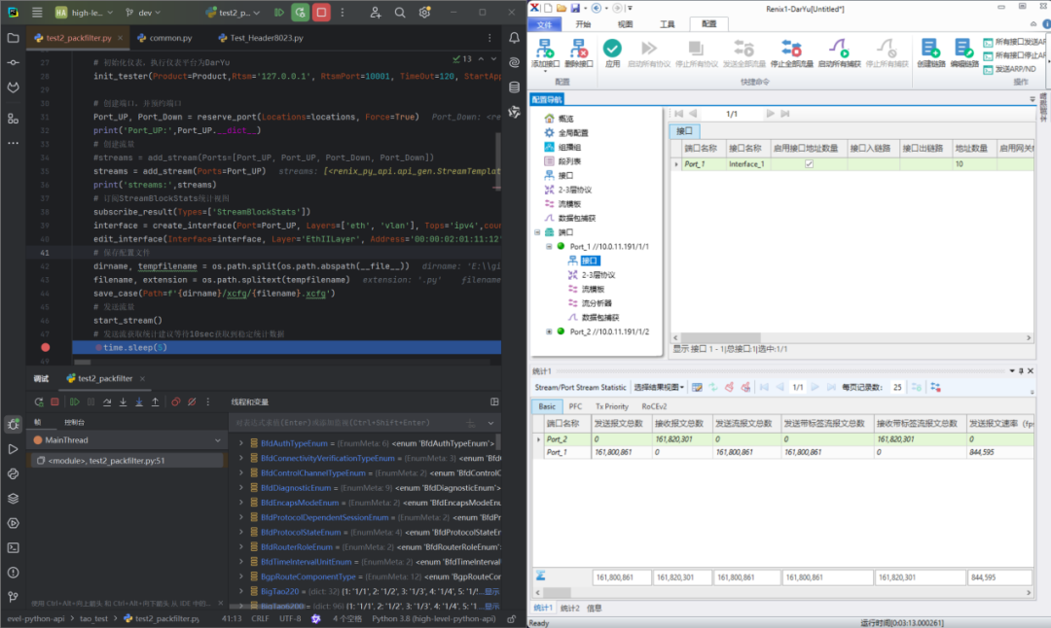Stop all streams with 停止全部流量 icon
This screenshot has width=1051, height=628.
[791, 48]
